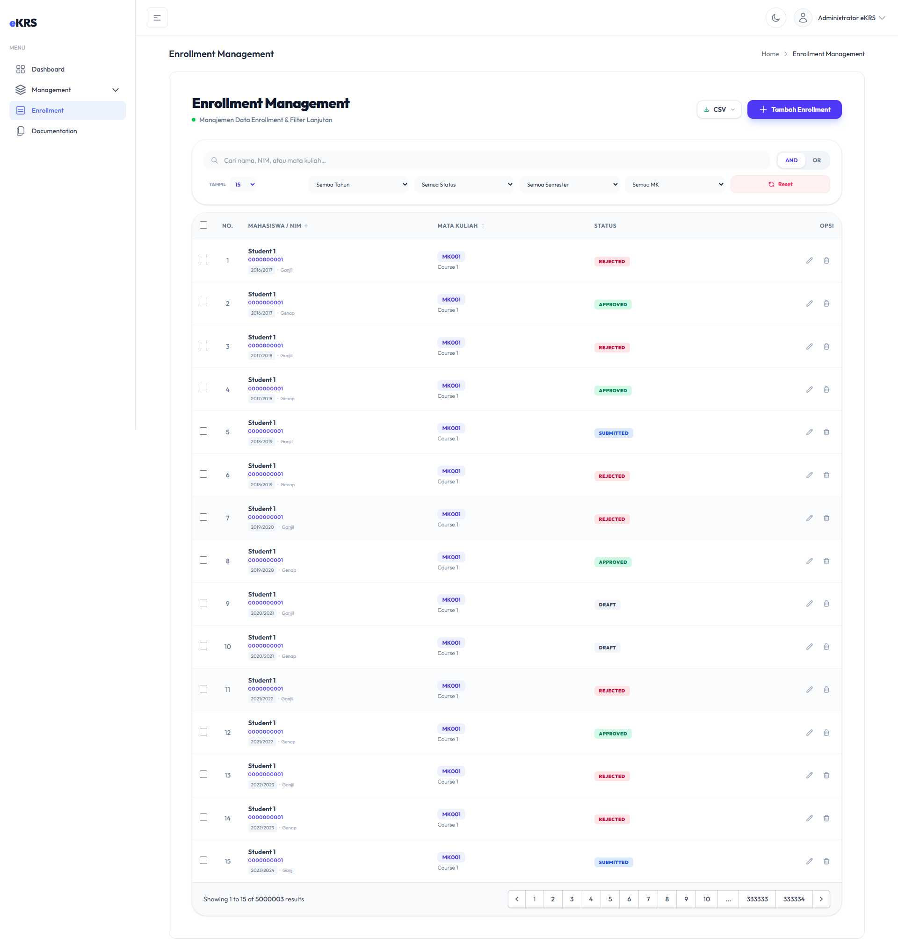Jump to last page 333334
The image size is (898, 950).
(794, 899)
